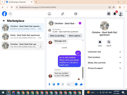This screenshot has width=127, height=95.
Task: Click the 6:00 PM timestamp
Action: [64, 48]
